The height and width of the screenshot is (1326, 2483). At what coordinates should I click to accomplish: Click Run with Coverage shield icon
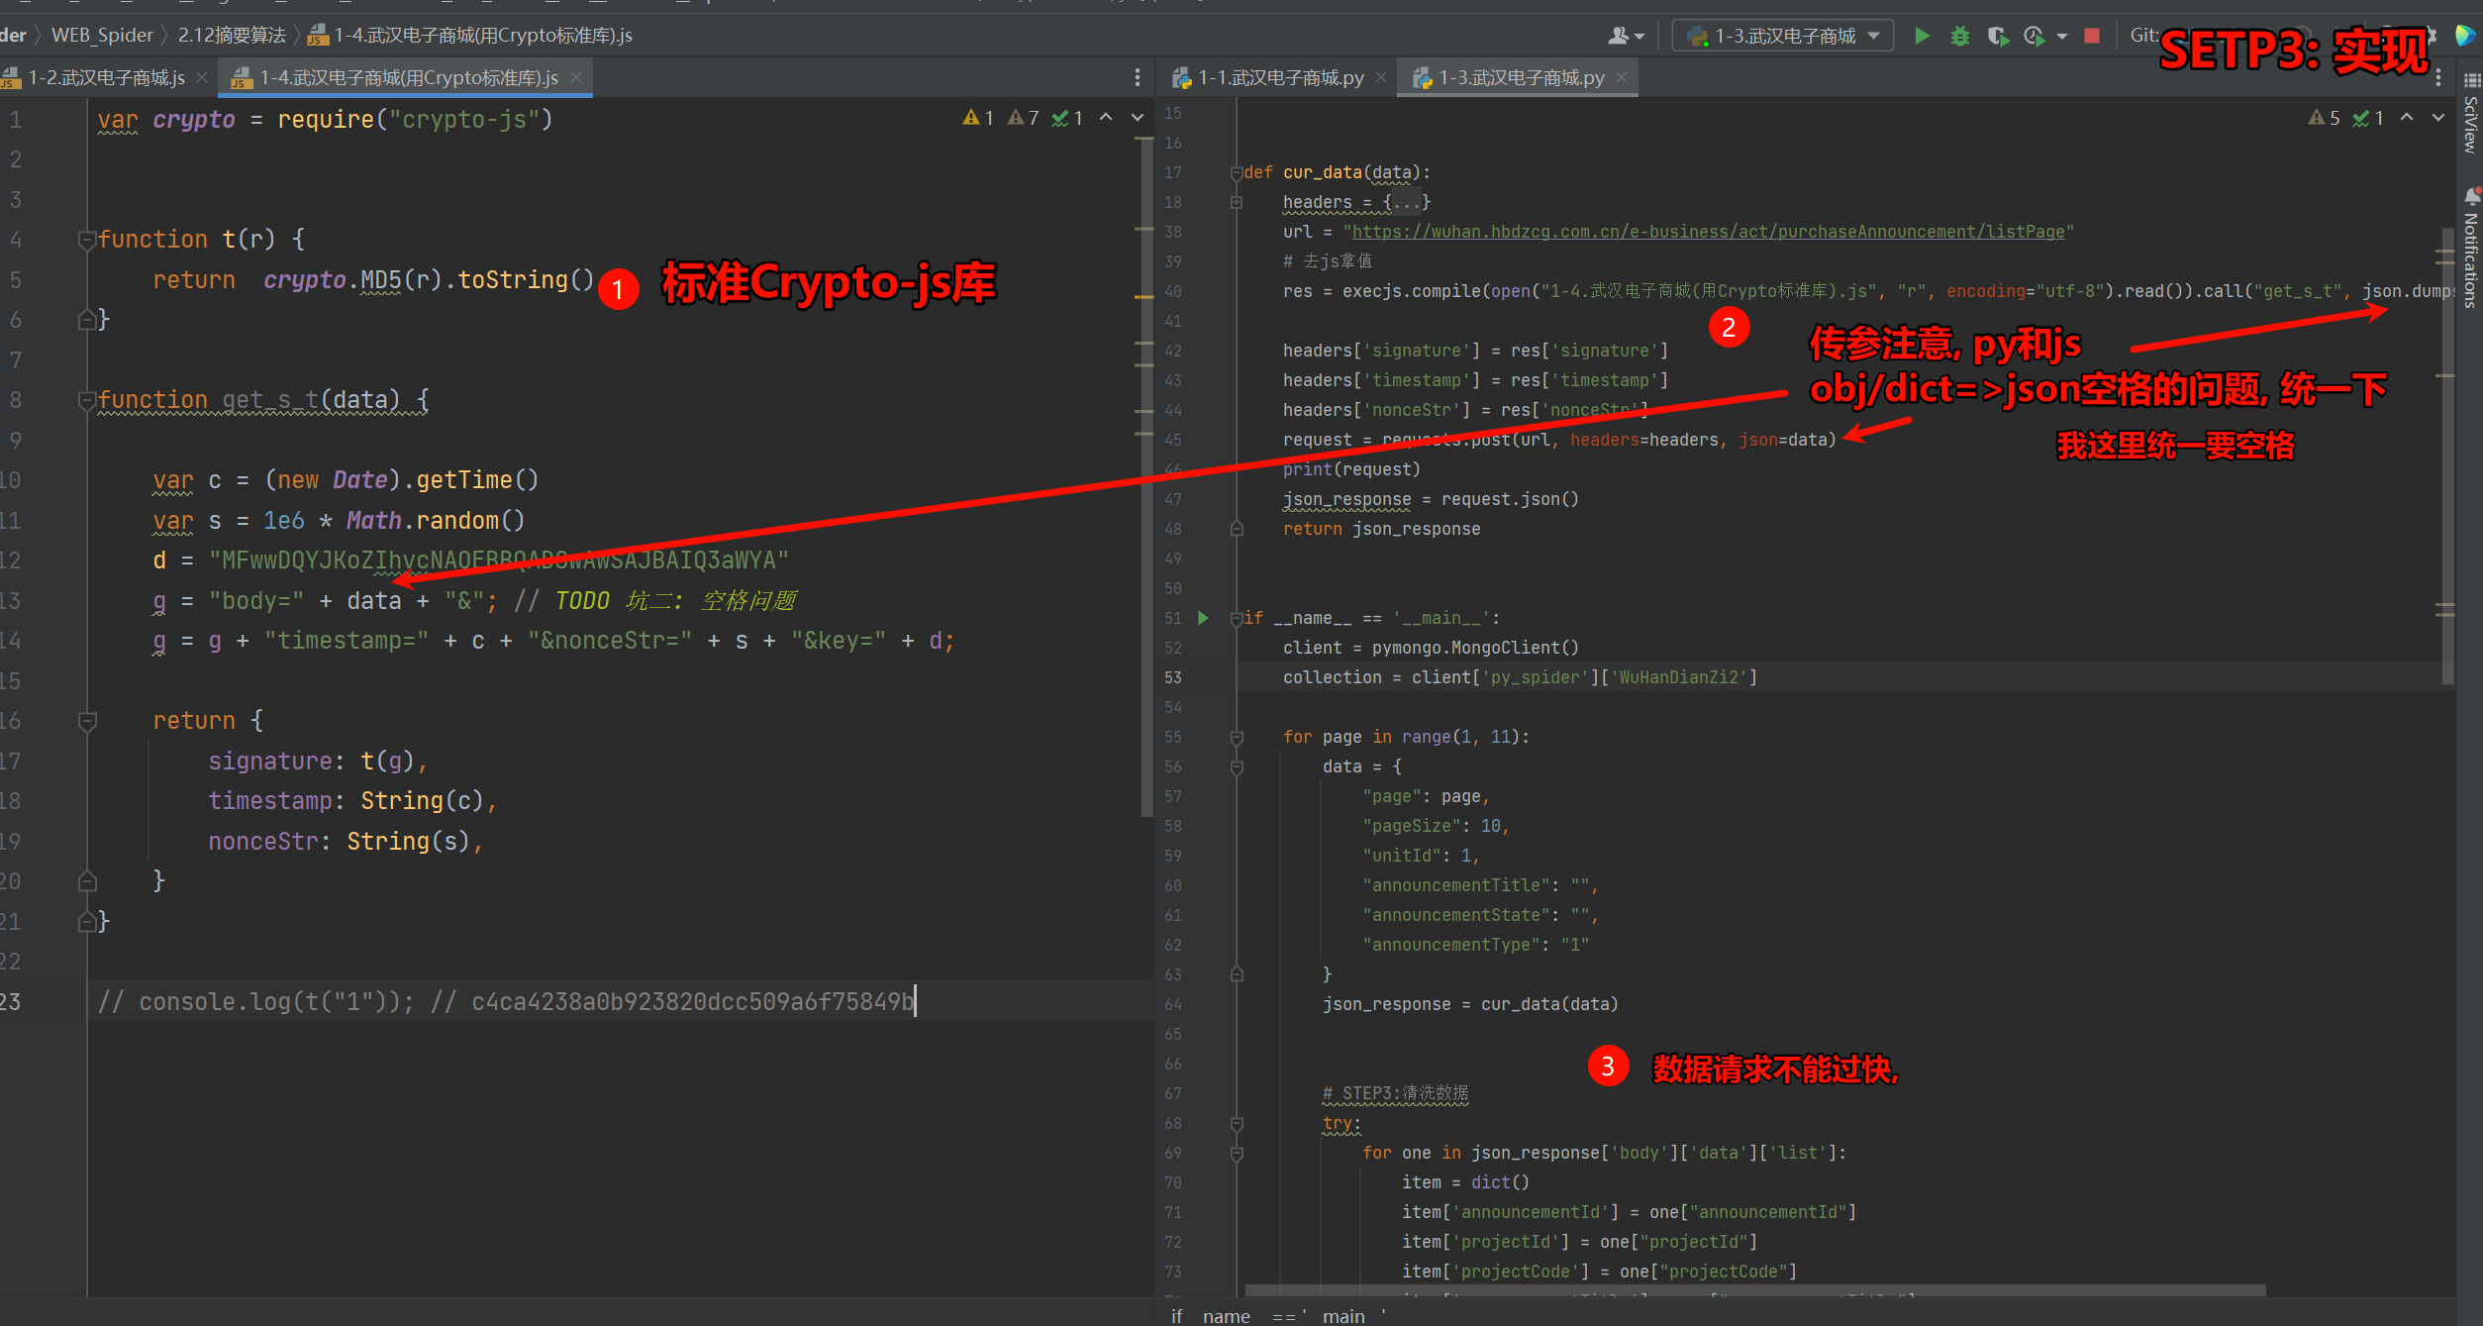1997,36
